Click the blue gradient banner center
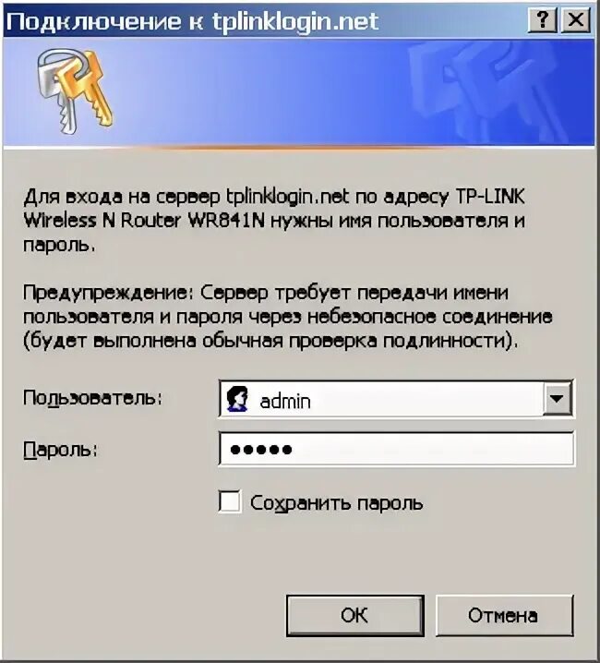Viewport: 600px width, 663px height. click(x=298, y=92)
